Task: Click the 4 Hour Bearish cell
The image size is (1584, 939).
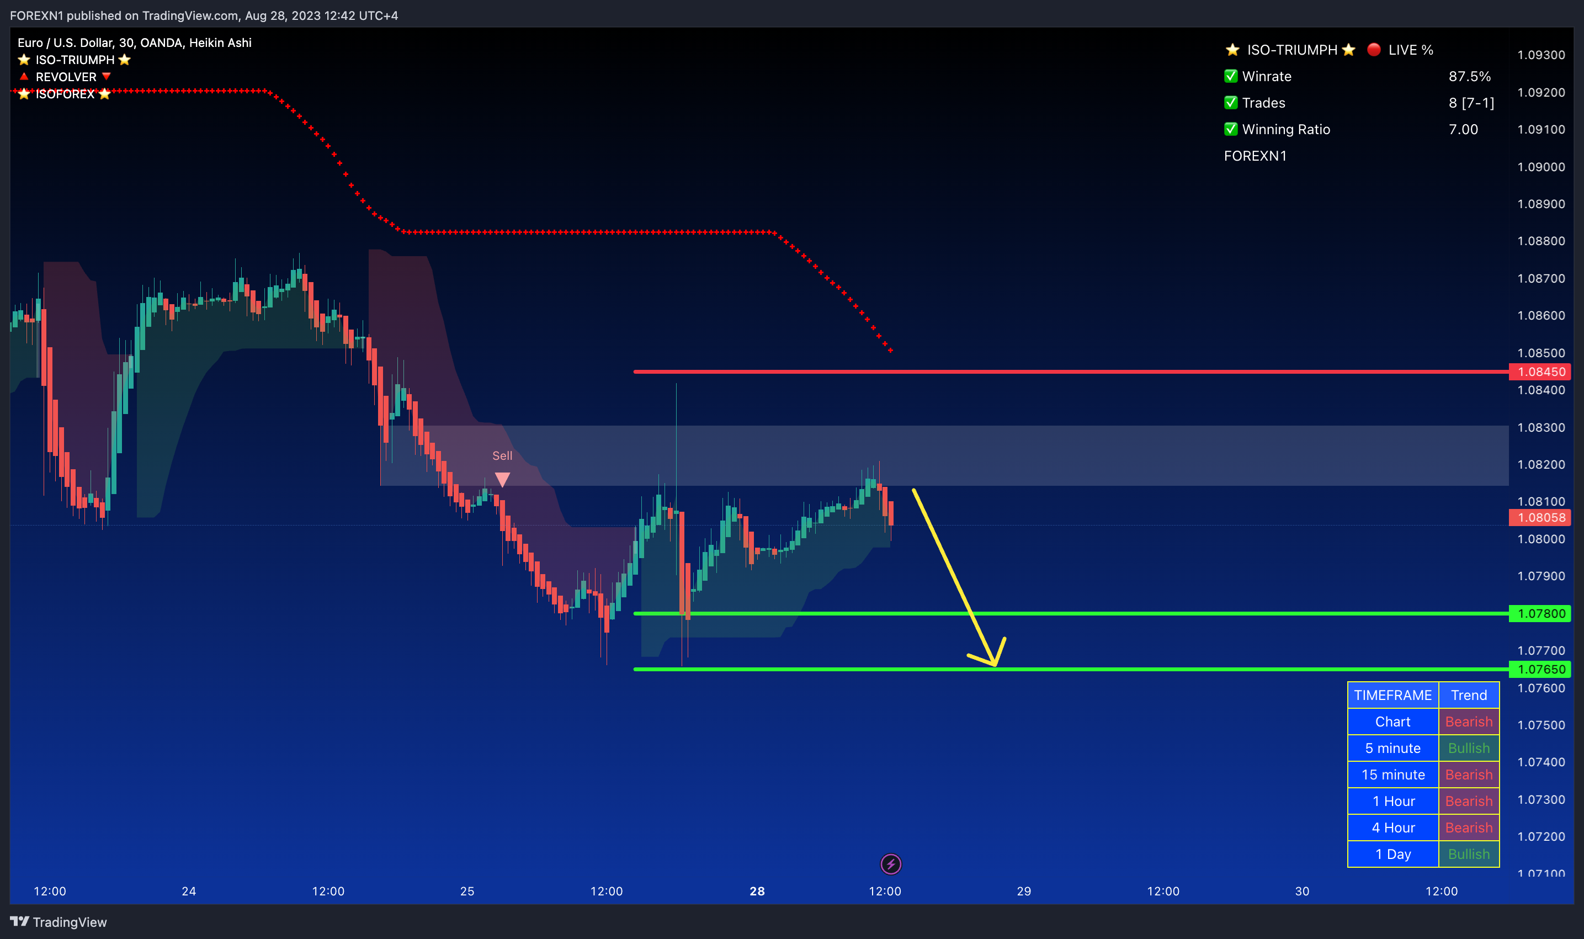Action: [x=1469, y=827]
